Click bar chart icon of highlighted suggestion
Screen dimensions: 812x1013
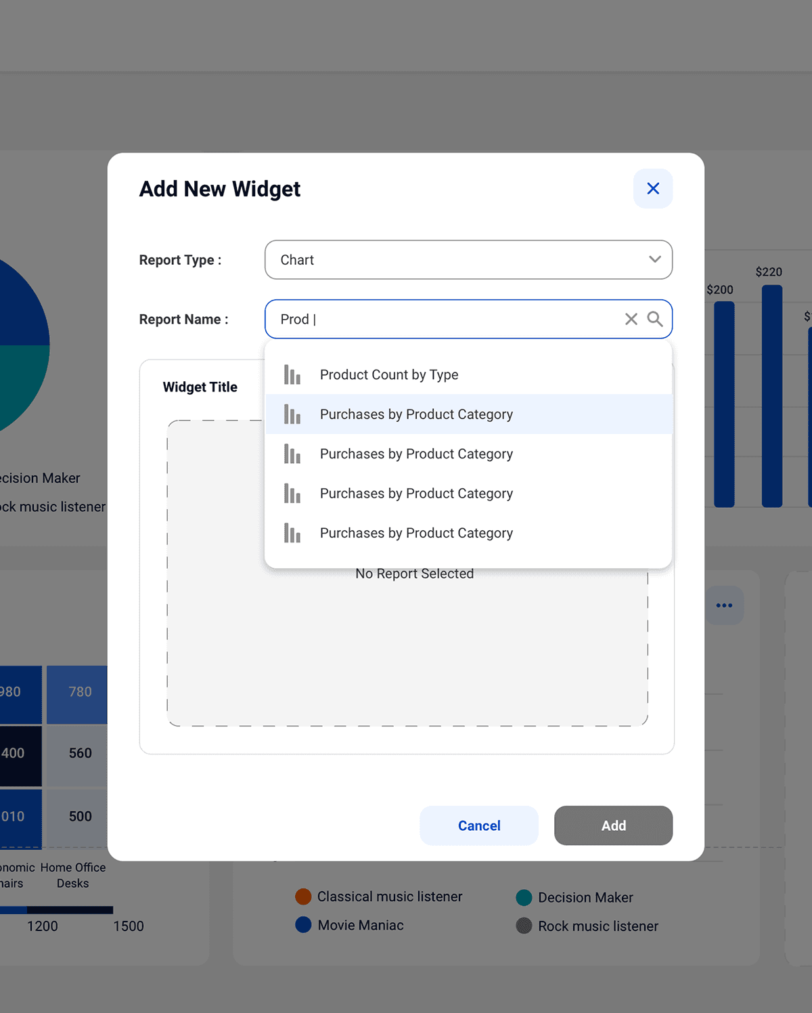pos(292,414)
